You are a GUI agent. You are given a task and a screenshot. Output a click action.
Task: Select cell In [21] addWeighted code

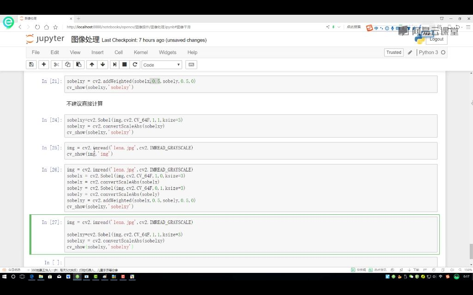(251, 84)
